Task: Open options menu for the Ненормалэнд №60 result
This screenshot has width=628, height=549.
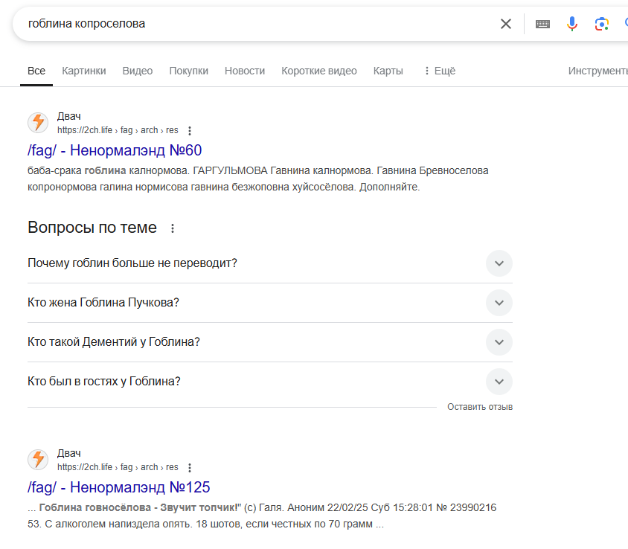Action: 190,130
